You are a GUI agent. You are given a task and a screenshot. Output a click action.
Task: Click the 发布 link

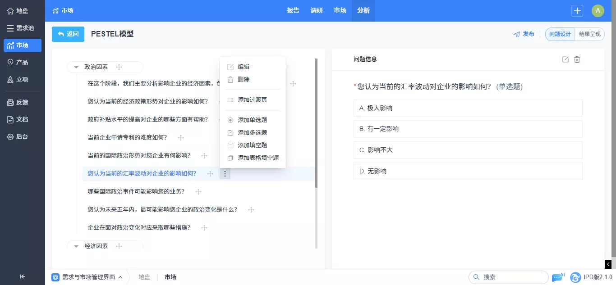click(x=524, y=34)
